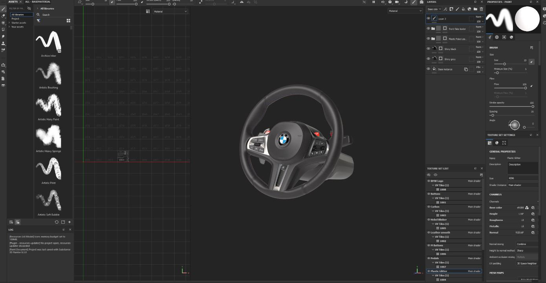The image size is (546, 283).
Task: Toggle visibility of Shiny grey layer
Action: coord(428,59)
